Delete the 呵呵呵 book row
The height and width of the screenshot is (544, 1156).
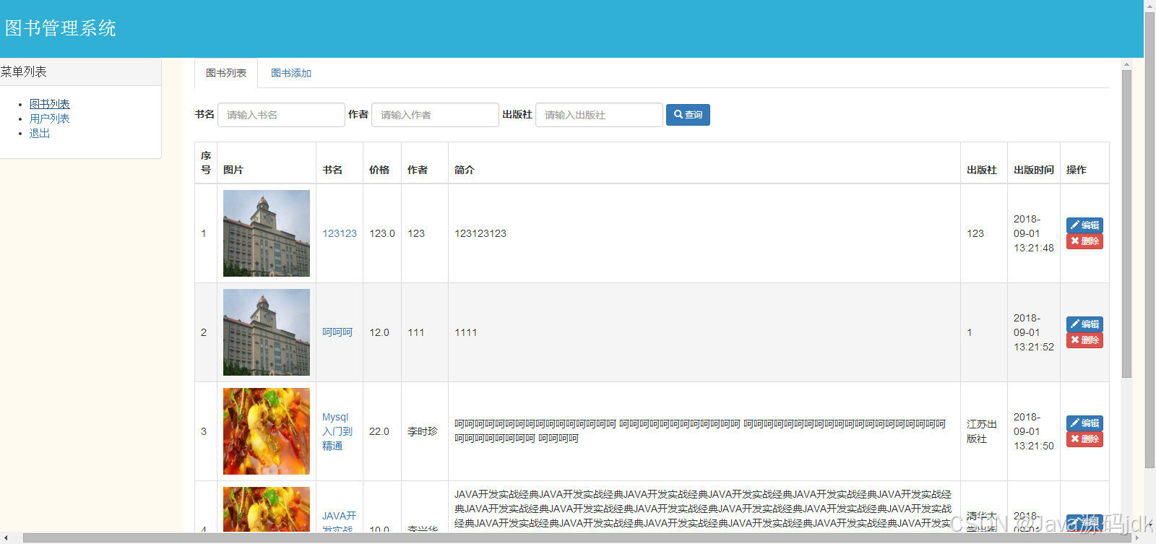(x=1084, y=340)
